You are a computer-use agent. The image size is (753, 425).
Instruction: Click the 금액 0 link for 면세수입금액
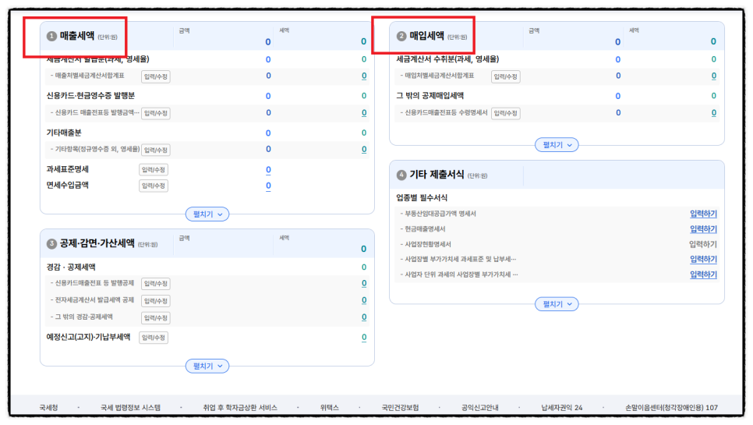268,186
